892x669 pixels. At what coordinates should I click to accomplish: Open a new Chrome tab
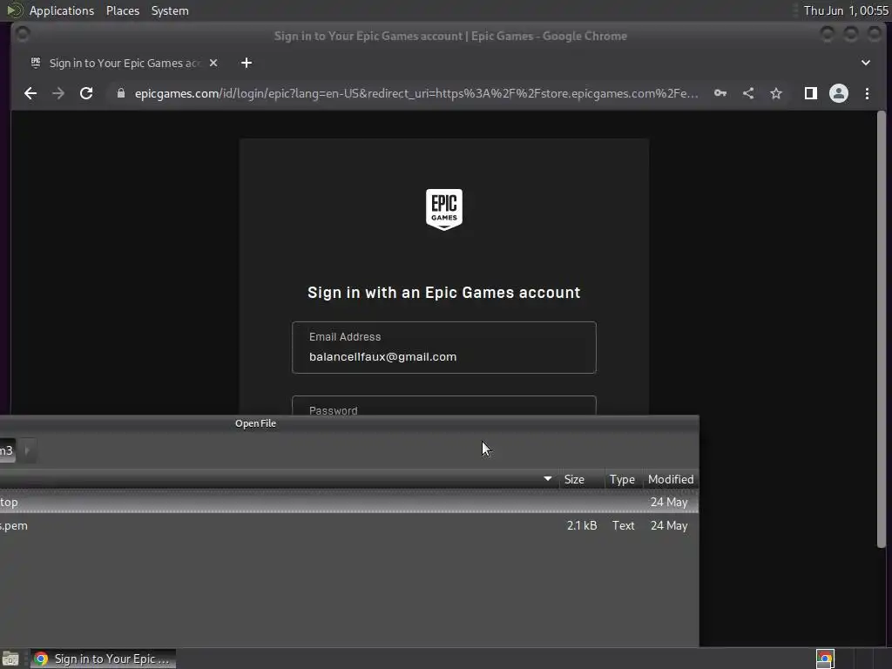point(247,63)
